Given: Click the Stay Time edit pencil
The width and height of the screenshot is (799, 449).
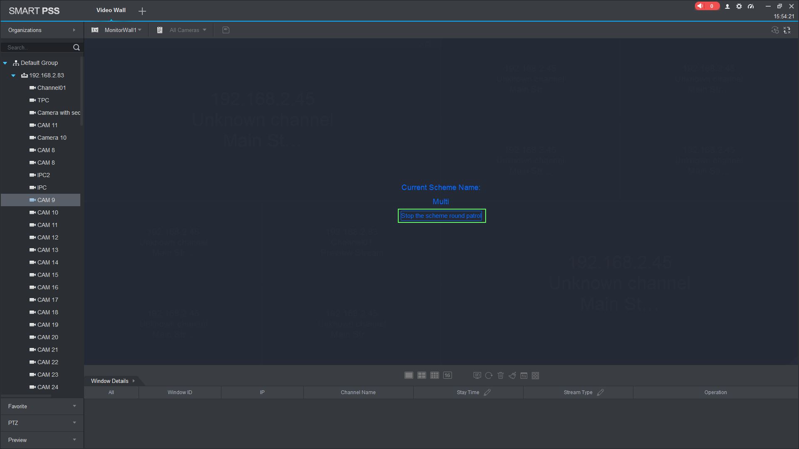Looking at the screenshot, I should (x=487, y=392).
